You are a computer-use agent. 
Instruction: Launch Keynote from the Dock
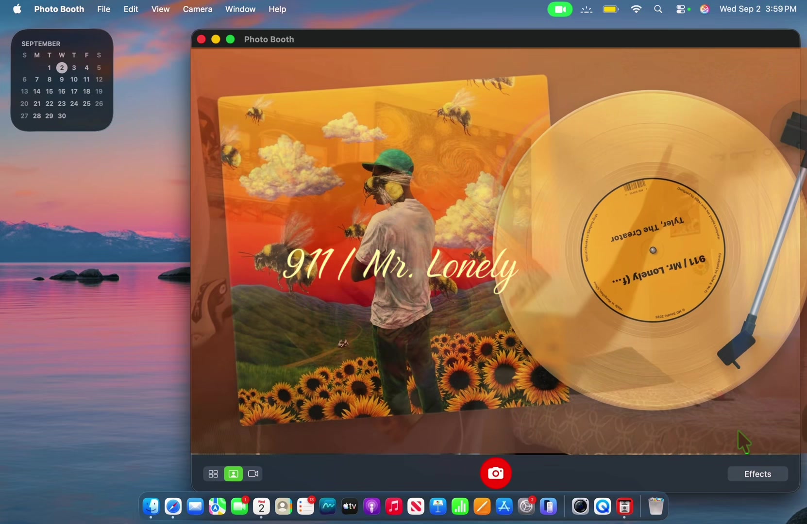click(438, 507)
